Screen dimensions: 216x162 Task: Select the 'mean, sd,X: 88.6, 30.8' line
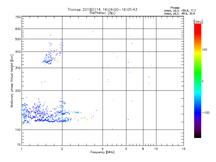coord(180,13)
